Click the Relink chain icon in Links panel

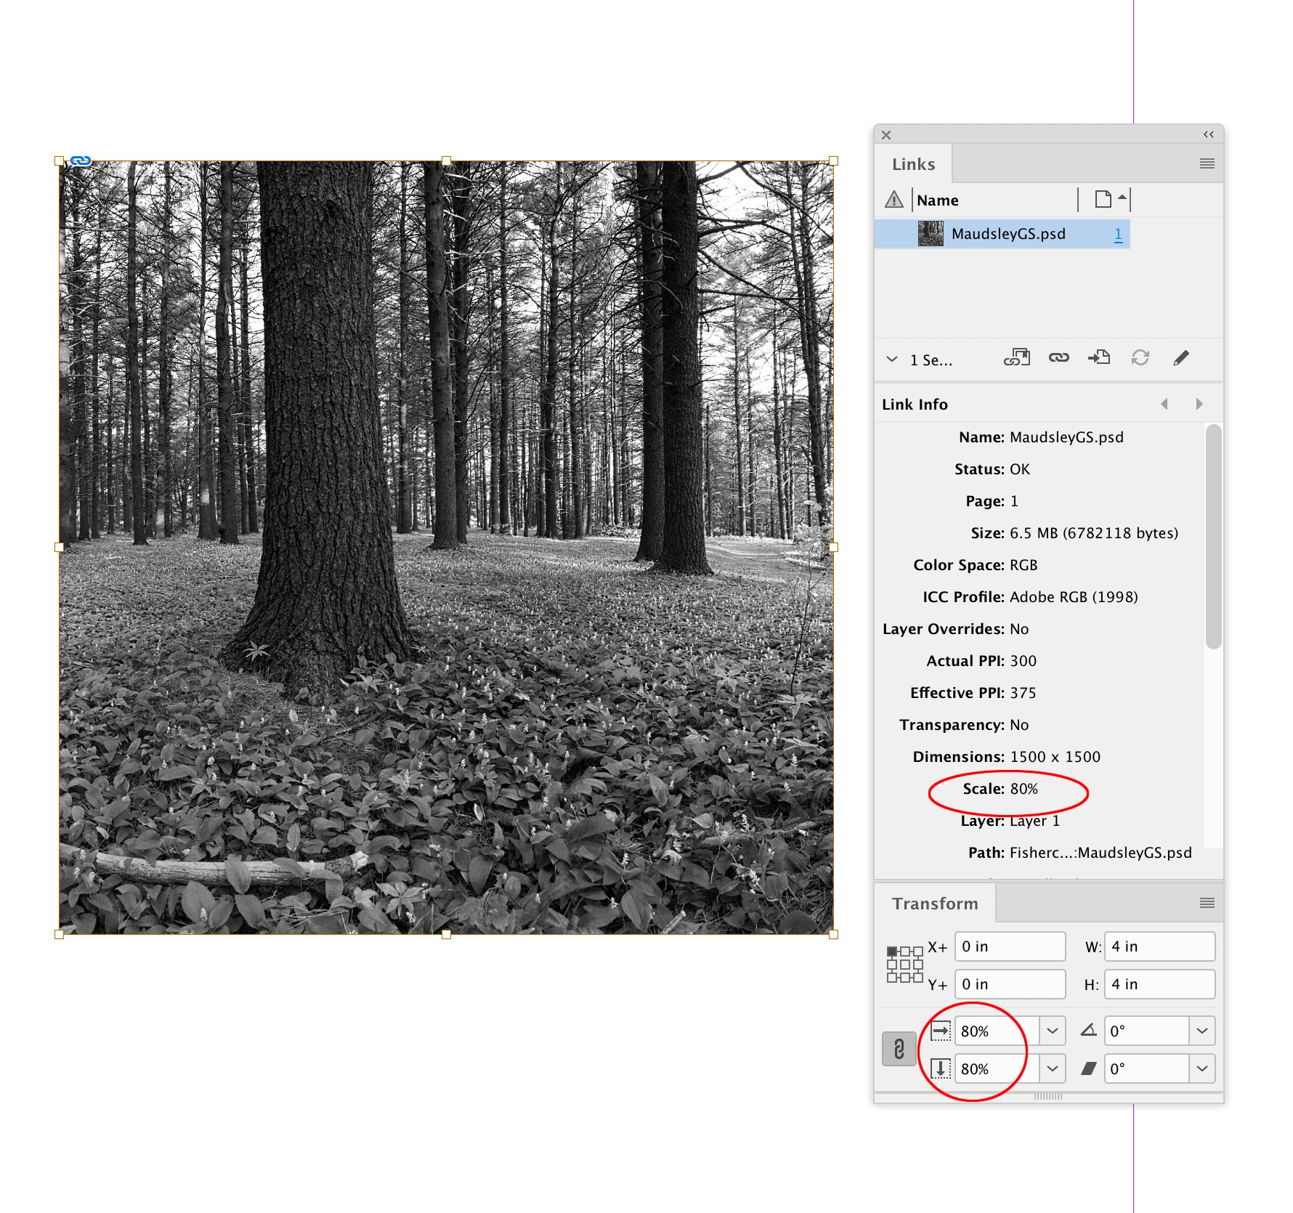point(1058,357)
